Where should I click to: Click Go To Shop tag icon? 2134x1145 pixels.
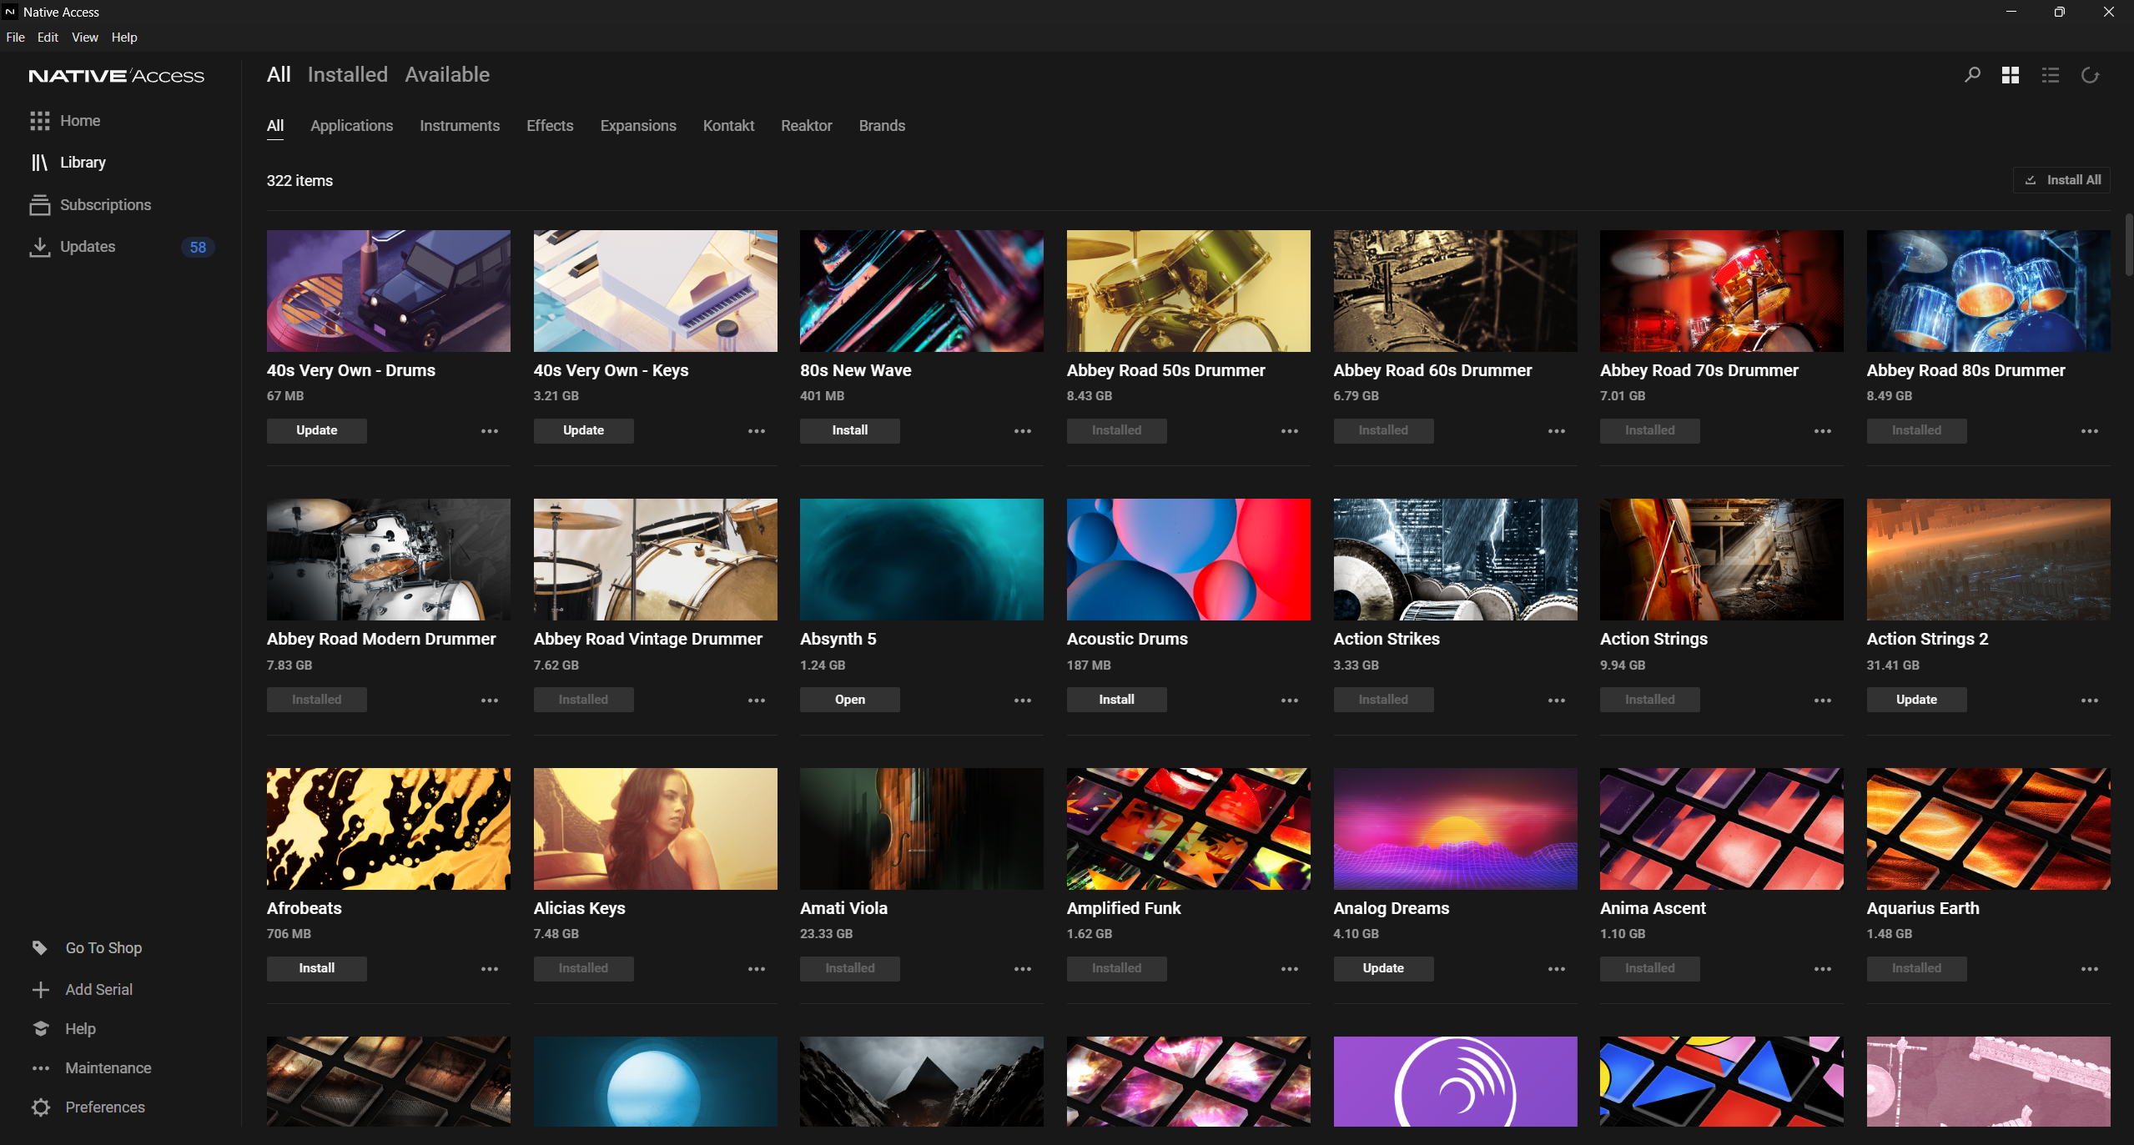click(x=40, y=947)
